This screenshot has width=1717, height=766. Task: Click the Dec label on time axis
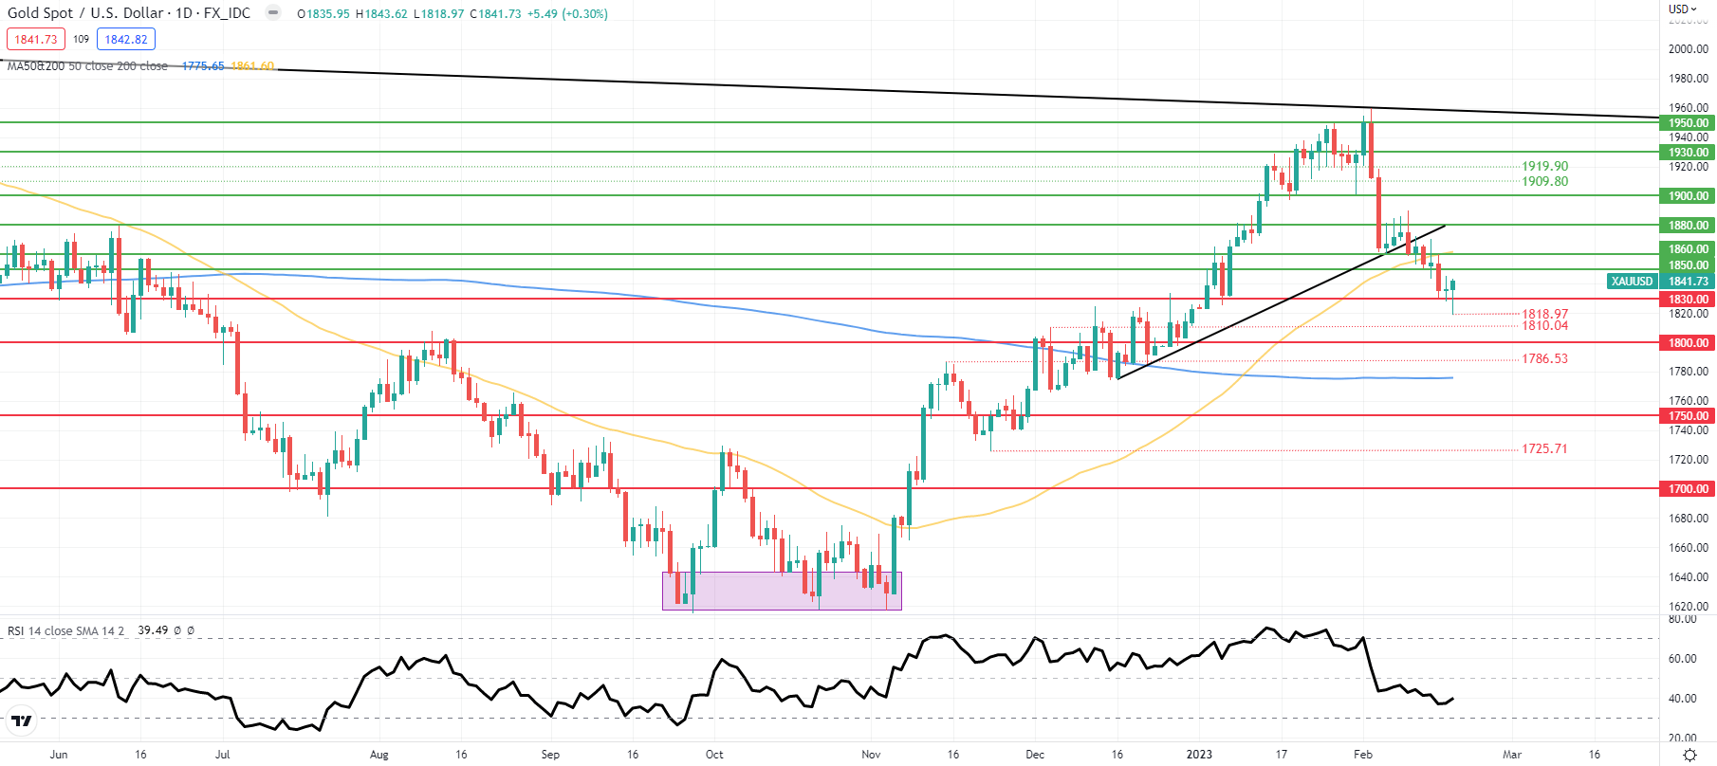pos(1035,755)
